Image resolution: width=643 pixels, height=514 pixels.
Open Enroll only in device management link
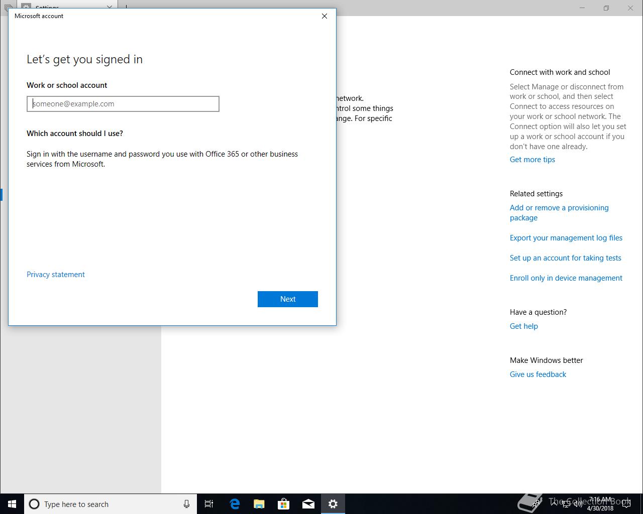pos(566,278)
